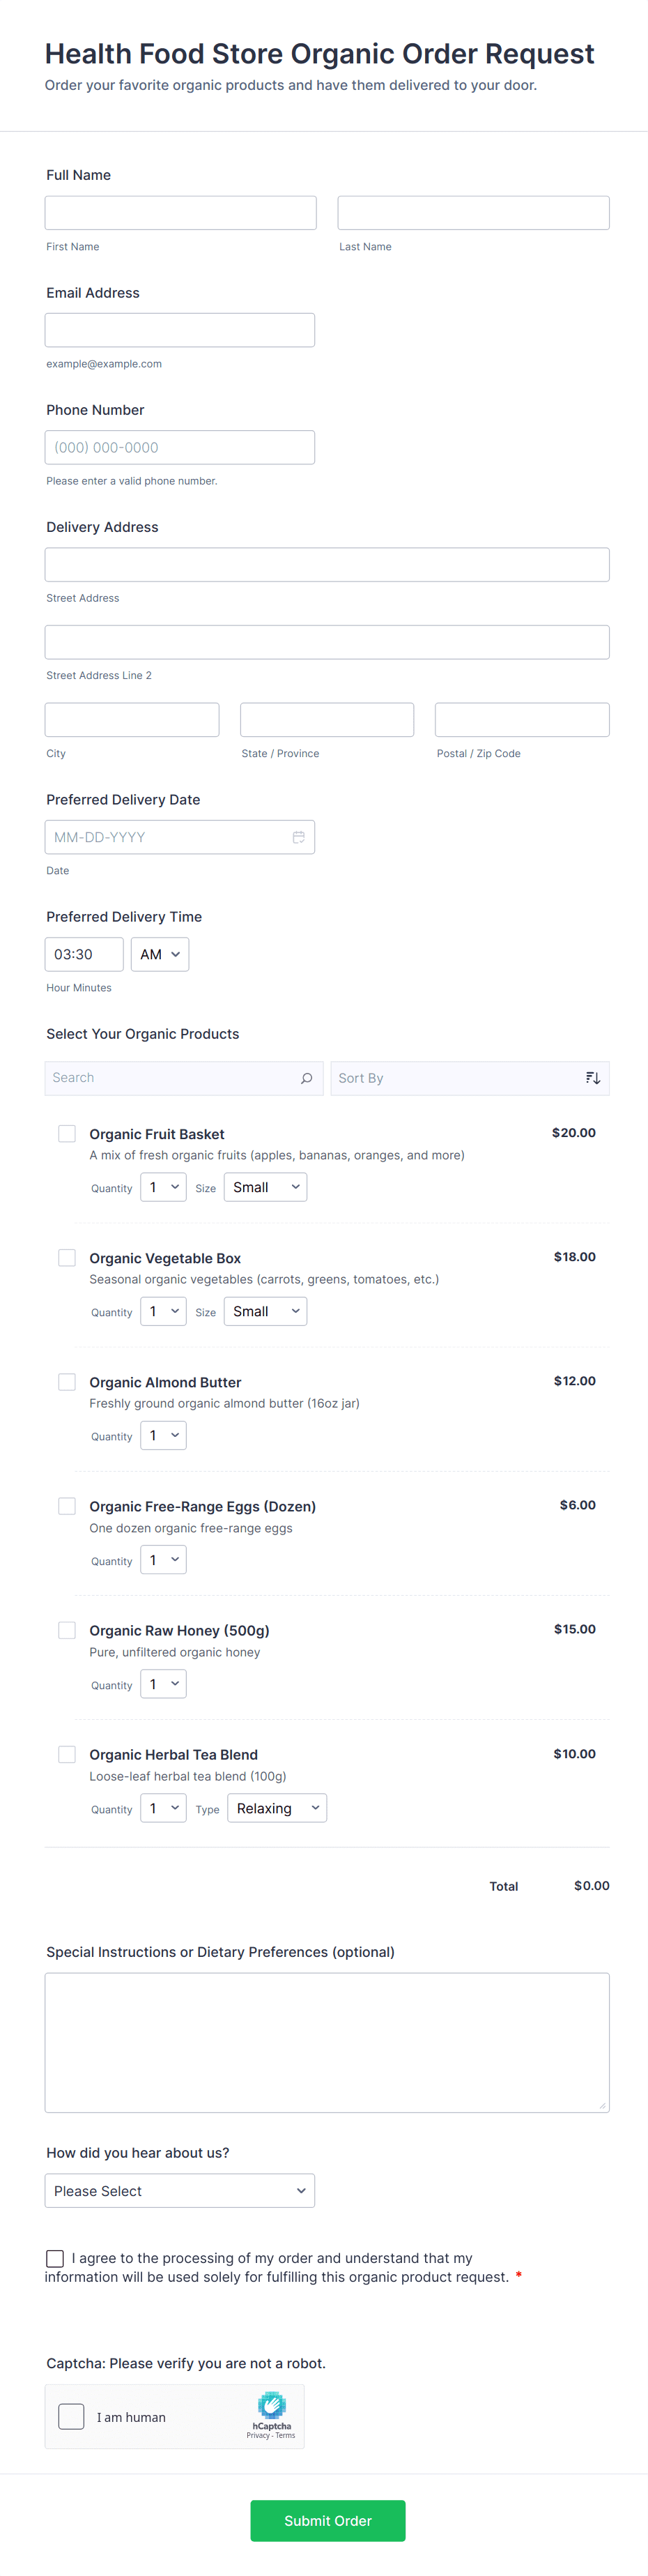Open 'How did you hear about us' dropdown
Screen dimensions: 648x2576
(180, 2191)
